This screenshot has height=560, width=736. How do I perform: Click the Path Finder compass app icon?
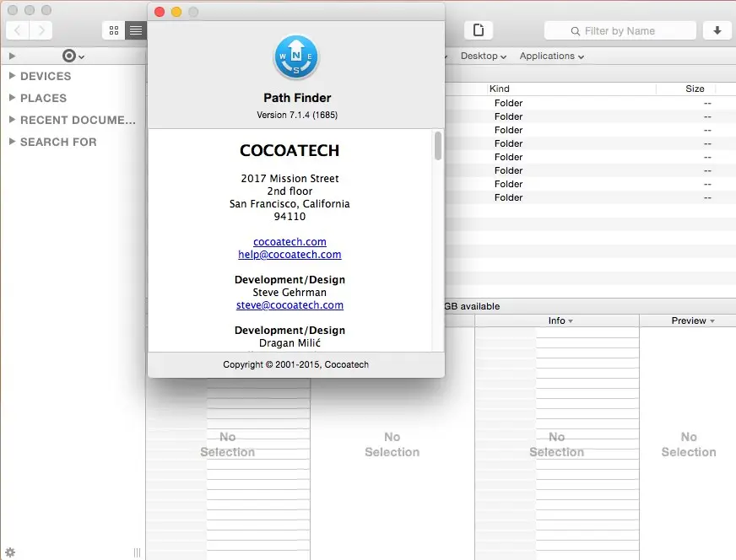pyautogui.click(x=296, y=57)
